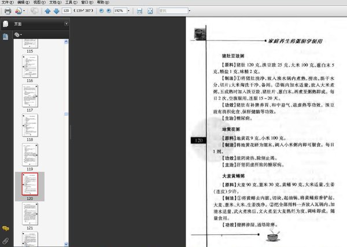Click the black page number 120 label
This screenshot has height=247, width=347.
[198, 141]
